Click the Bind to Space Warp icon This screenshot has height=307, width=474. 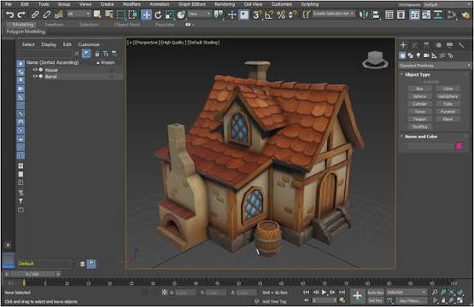click(58, 14)
